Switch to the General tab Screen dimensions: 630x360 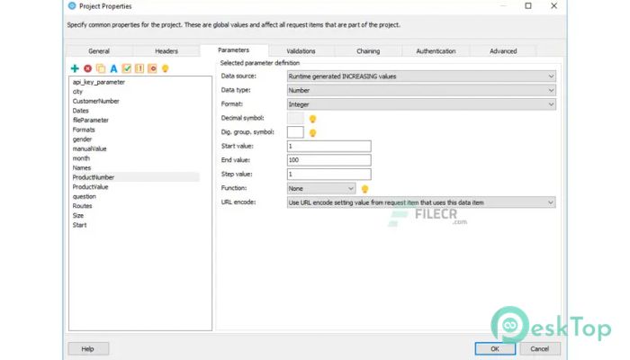click(x=99, y=51)
